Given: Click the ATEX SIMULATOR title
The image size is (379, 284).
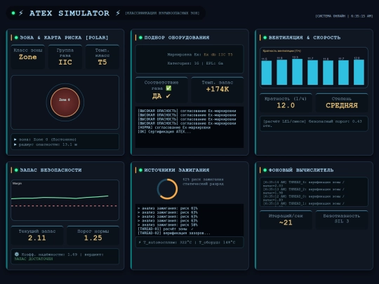Looking at the screenshot, I should 69,13.
